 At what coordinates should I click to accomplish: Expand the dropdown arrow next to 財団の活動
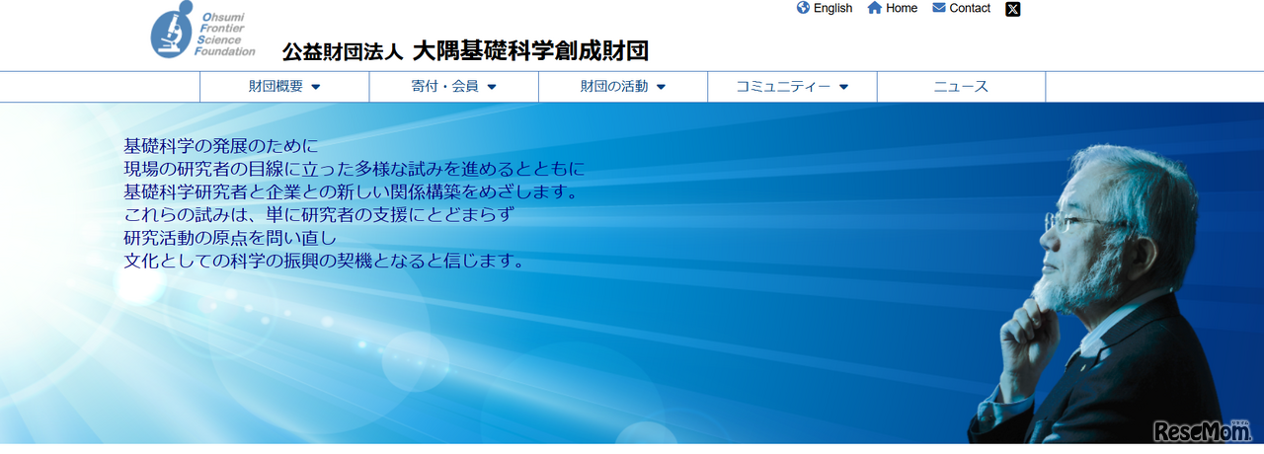[x=661, y=87]
